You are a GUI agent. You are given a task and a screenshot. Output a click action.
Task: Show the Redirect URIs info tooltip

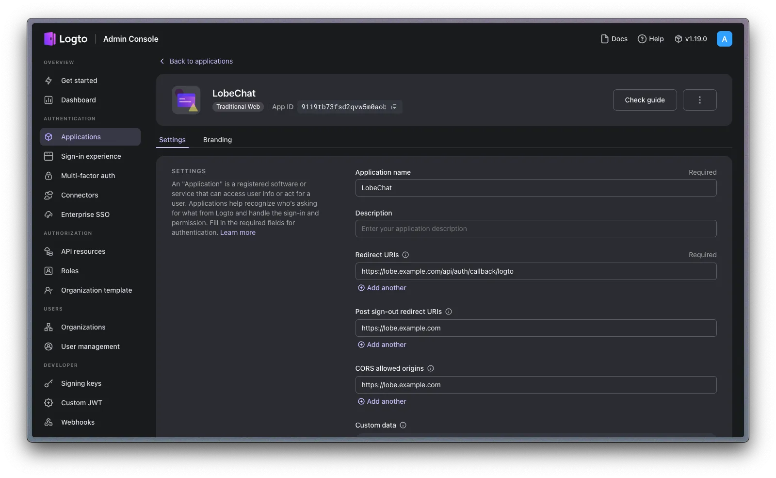405,255
